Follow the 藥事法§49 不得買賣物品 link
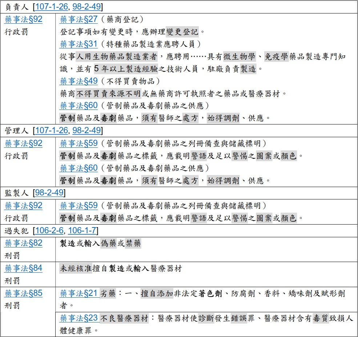This screenshot has width=358, height=337. (79, 81)
